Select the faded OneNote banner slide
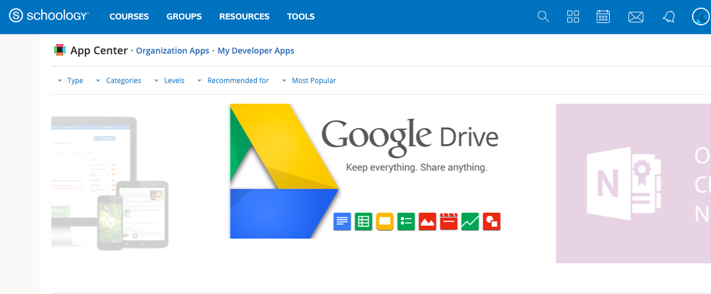Image resolution: width=711 pixels, height=294 pixels. point(633,183)
